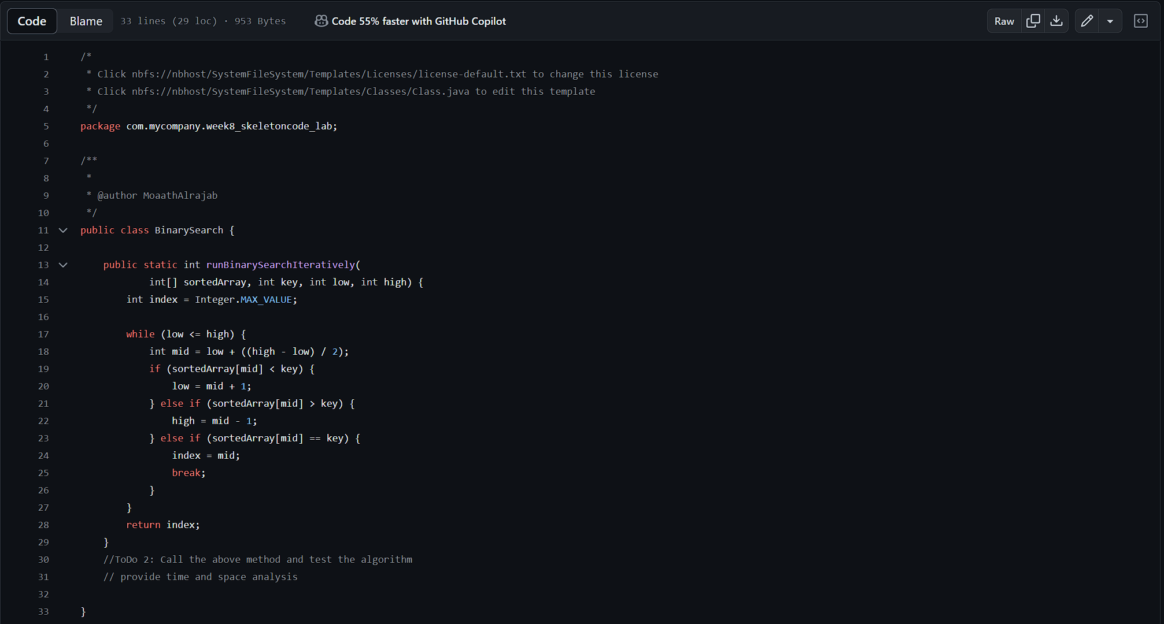Select line number 5
Image resolution: width=1164 pixels, height=624 pixels.
(46, 126)
